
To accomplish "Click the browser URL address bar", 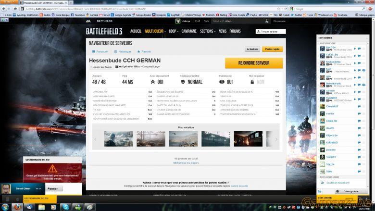I will pyautogui.click(x=149, y=9).
